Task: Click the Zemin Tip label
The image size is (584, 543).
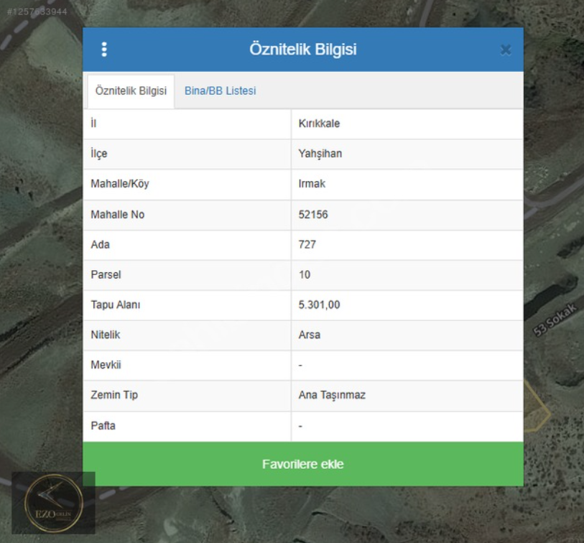Action: [x=114, y=395]
